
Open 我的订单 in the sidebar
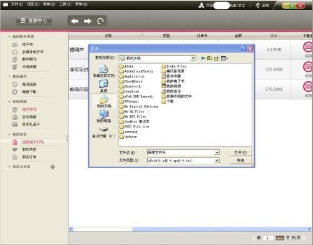pos(29,157)
